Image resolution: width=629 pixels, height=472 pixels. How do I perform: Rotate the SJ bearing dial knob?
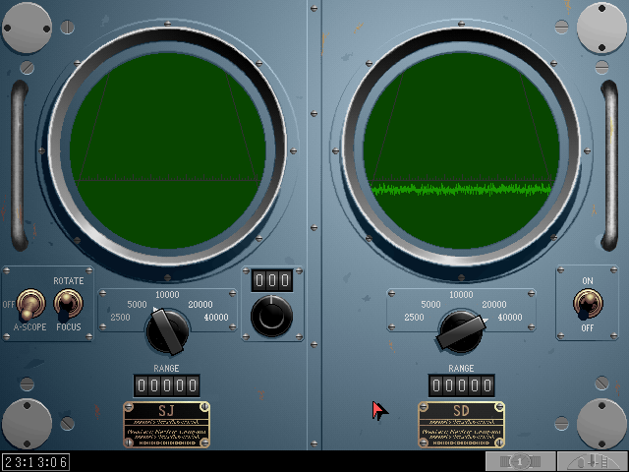click(x=271, y=316)
